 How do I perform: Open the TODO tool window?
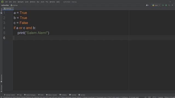41,95
